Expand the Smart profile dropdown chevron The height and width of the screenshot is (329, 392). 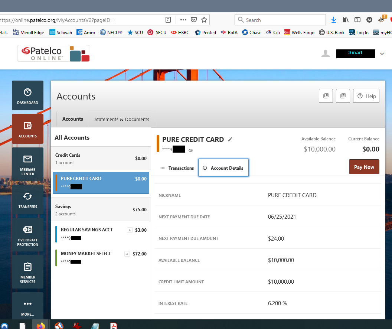coord(382,53)
